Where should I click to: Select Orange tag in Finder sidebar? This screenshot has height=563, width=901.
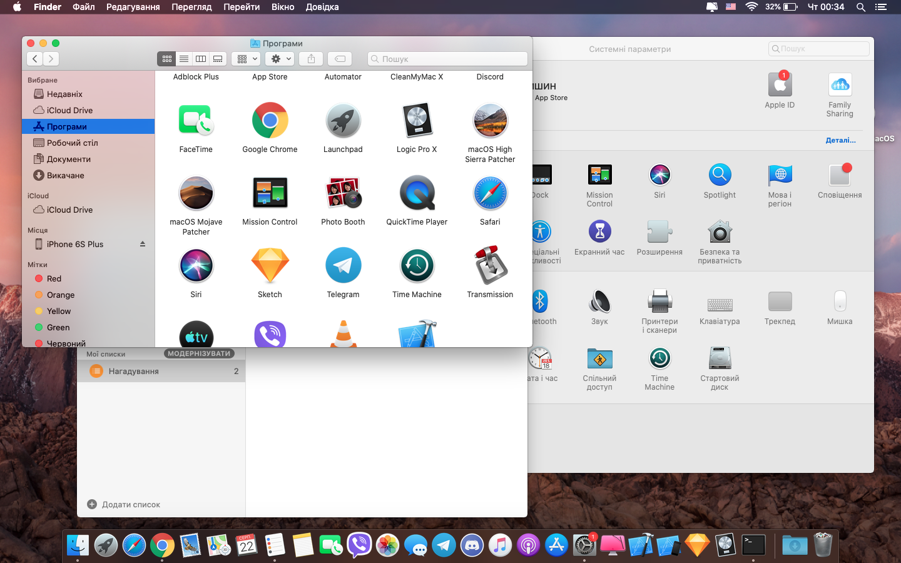88,295
